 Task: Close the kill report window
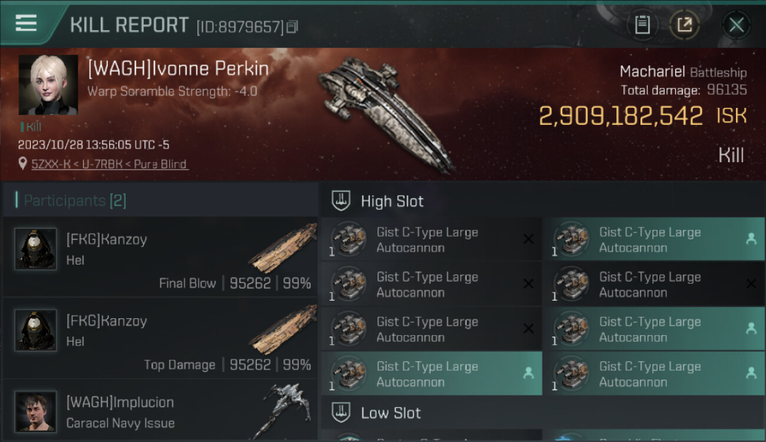[736, 25]
